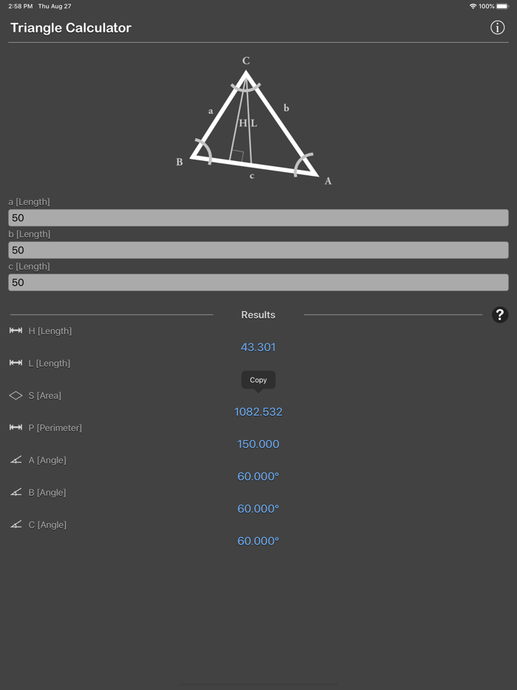Tap the A [Angle] label
The height and width of the screenshot is (690, 517).
[x=47, y=460]
